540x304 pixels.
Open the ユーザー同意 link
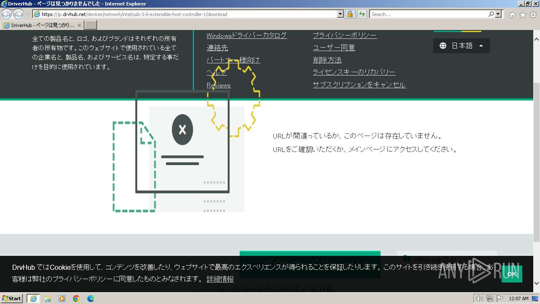(x=334, y=48)
